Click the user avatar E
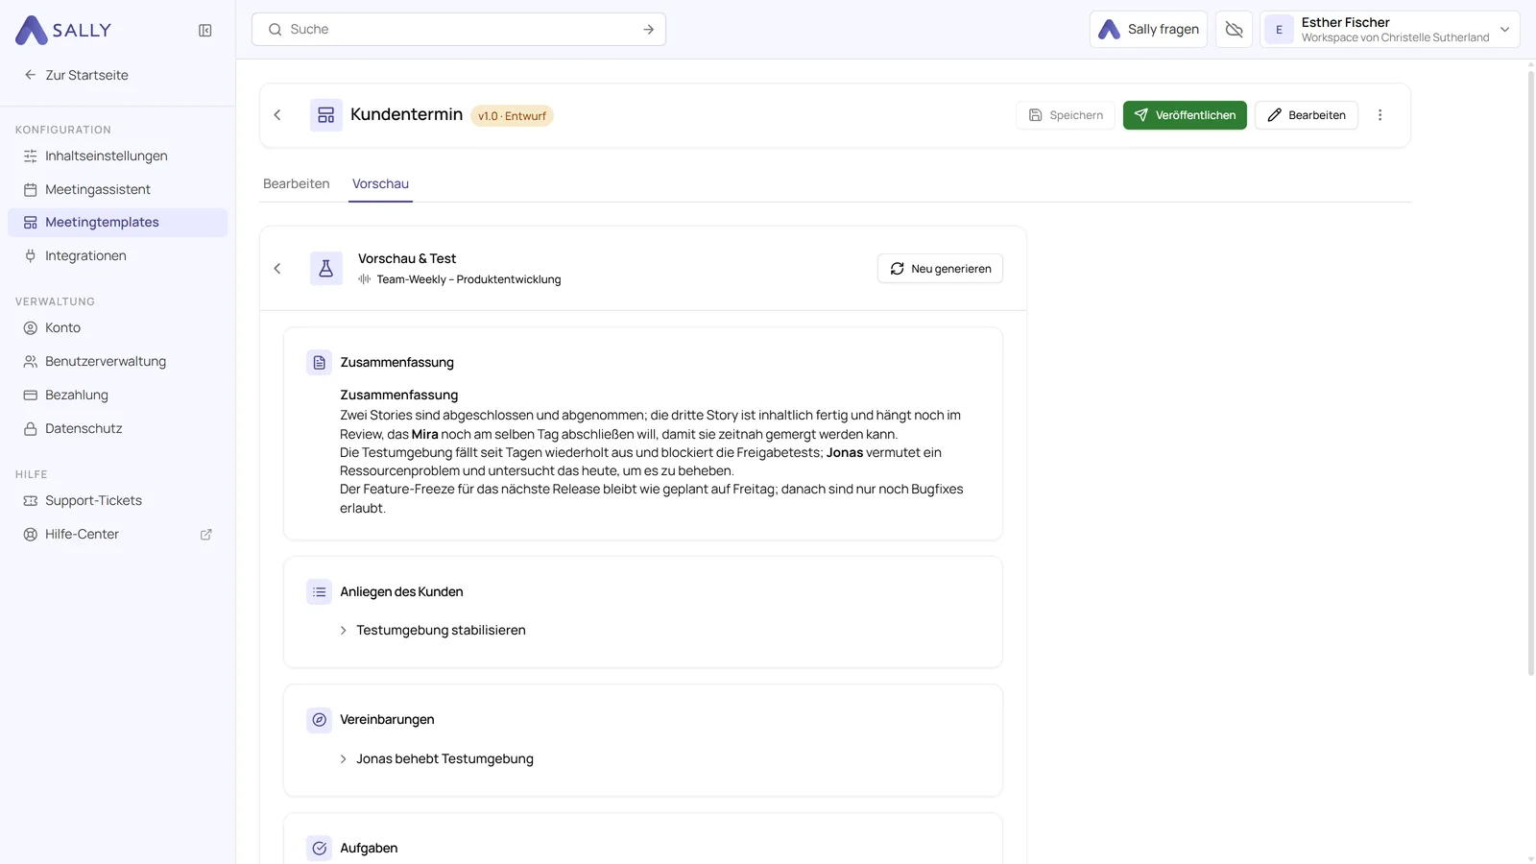The width and height of the screenshot is (1536, 864). click(1279, 30)
